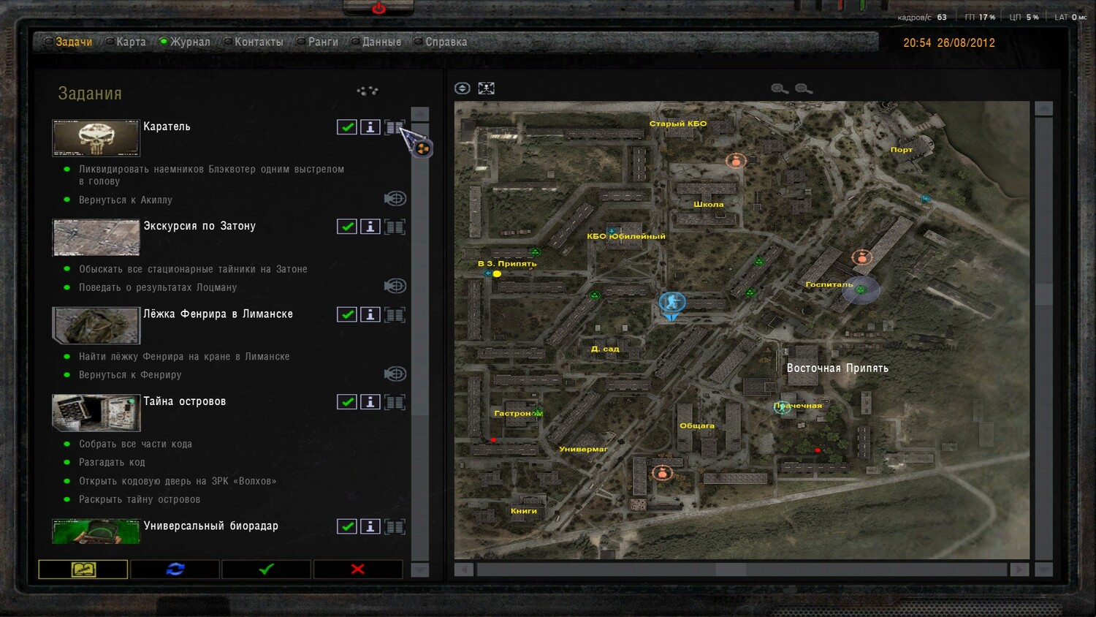Click the blue refresh arrows filter button

click(x=175, y=569)
